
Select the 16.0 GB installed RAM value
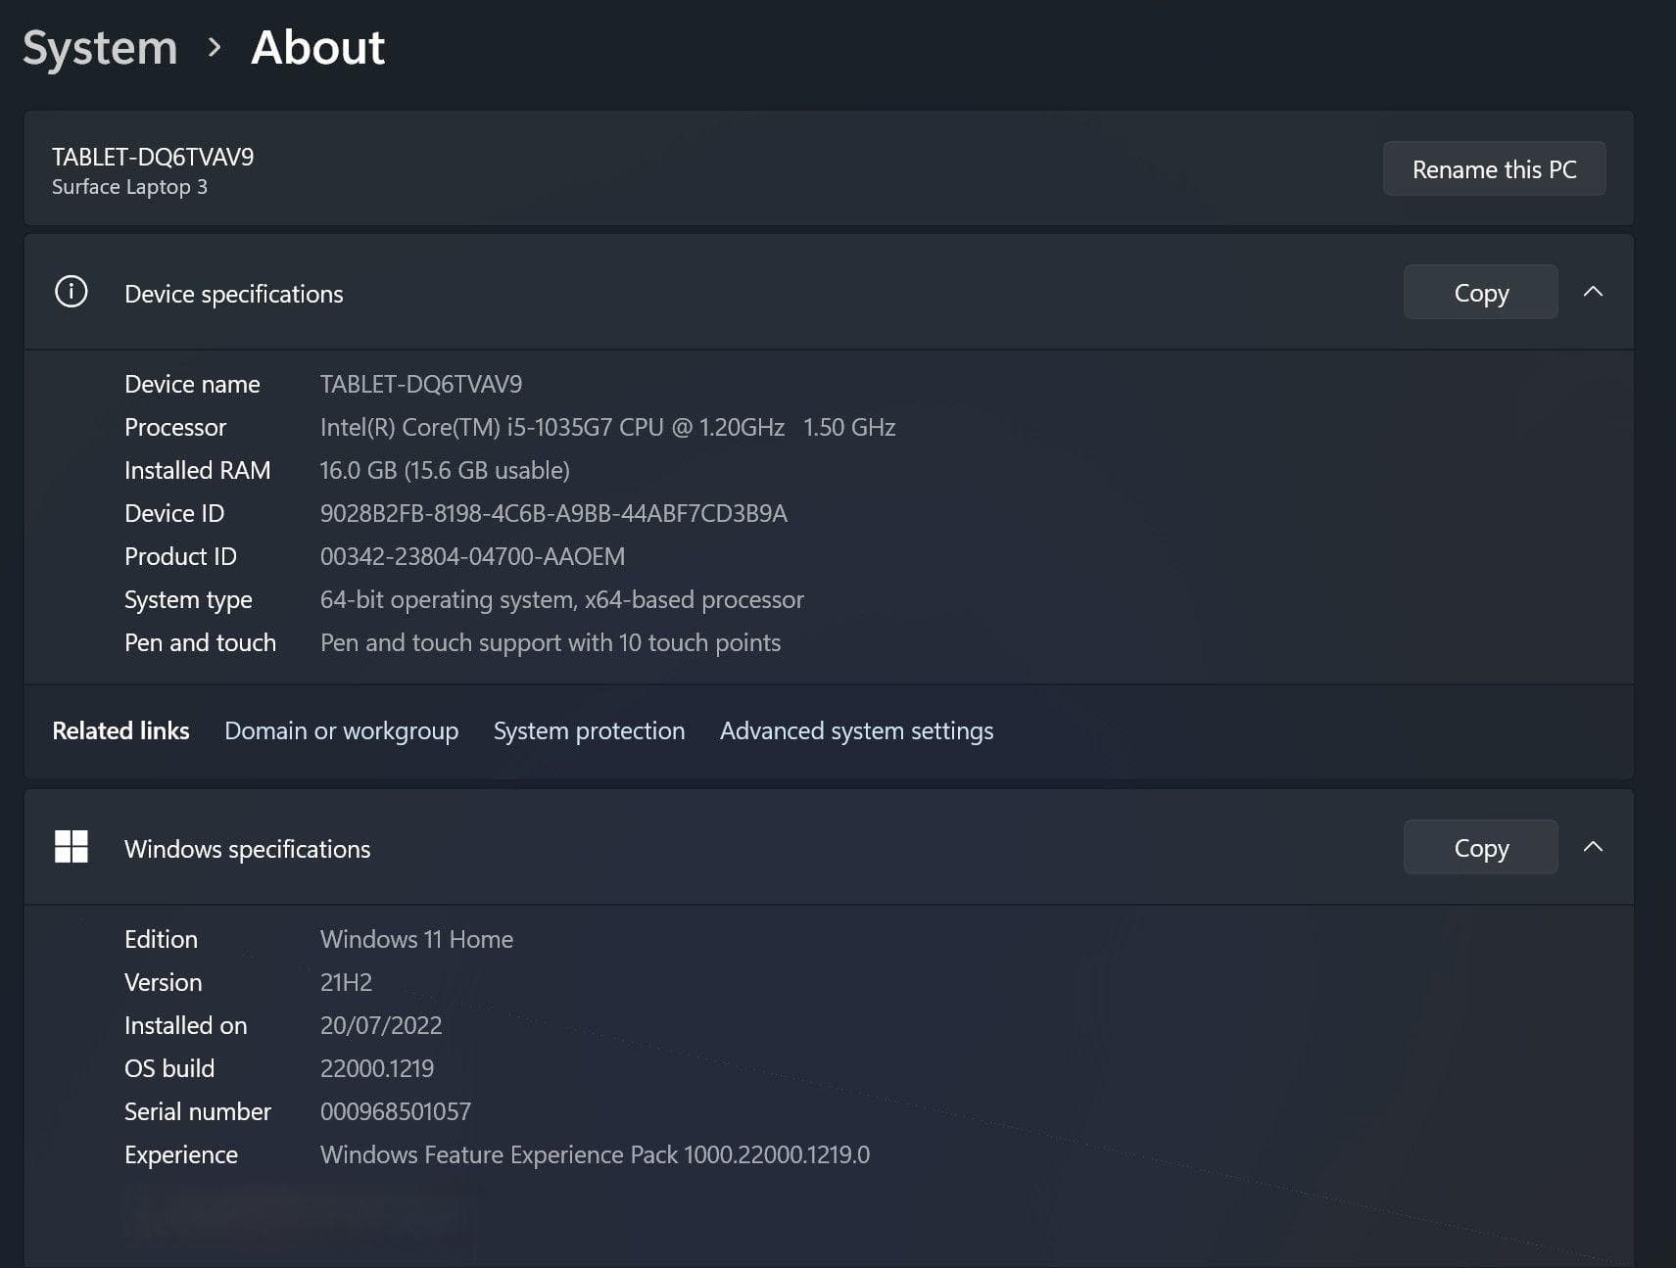pos(445,470)
